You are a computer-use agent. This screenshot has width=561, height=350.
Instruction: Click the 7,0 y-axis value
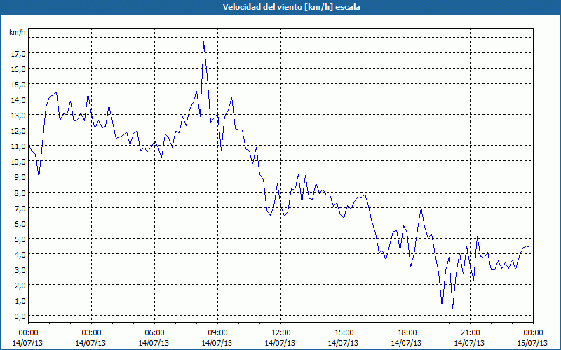(20, 208)
